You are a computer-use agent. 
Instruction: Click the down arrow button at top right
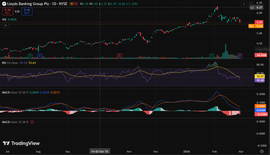[244, 3]
